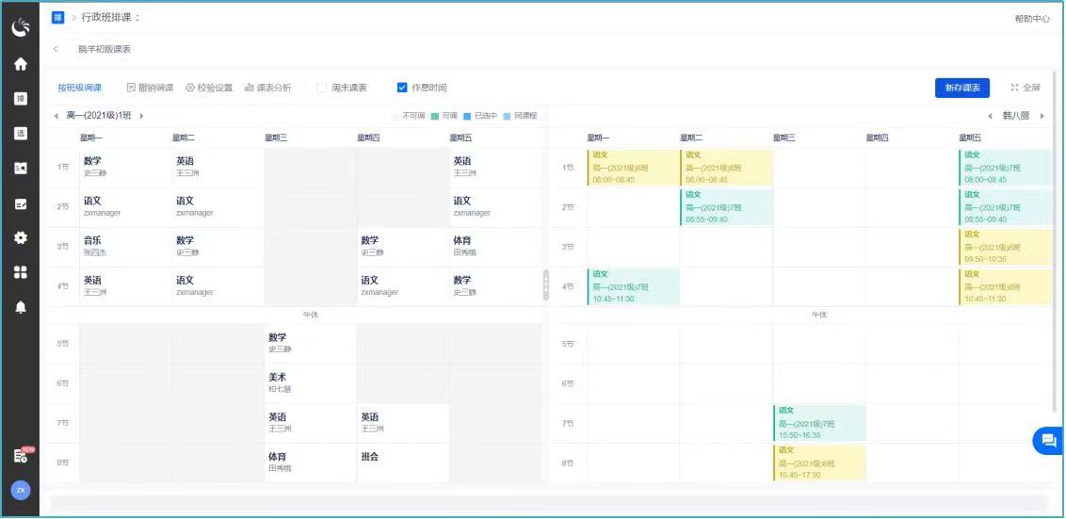Open the four-square apps grid icon
This screenshot has height=519, width=1066.
point(20,272)
